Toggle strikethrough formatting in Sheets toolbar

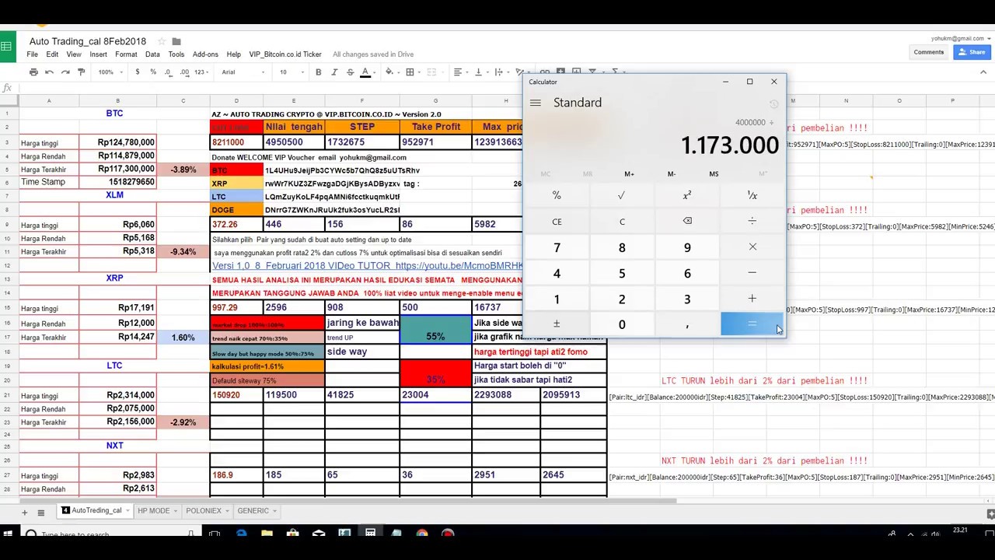350,72
